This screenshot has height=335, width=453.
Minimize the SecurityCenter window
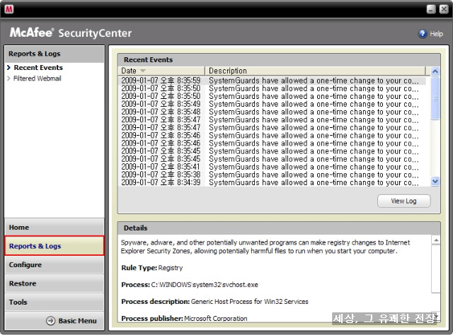(431, 9)
